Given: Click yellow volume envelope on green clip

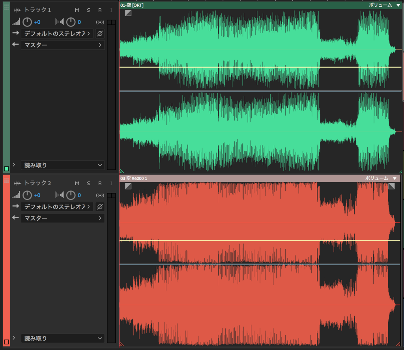Looking at the screenshot, I should (260, 67).
